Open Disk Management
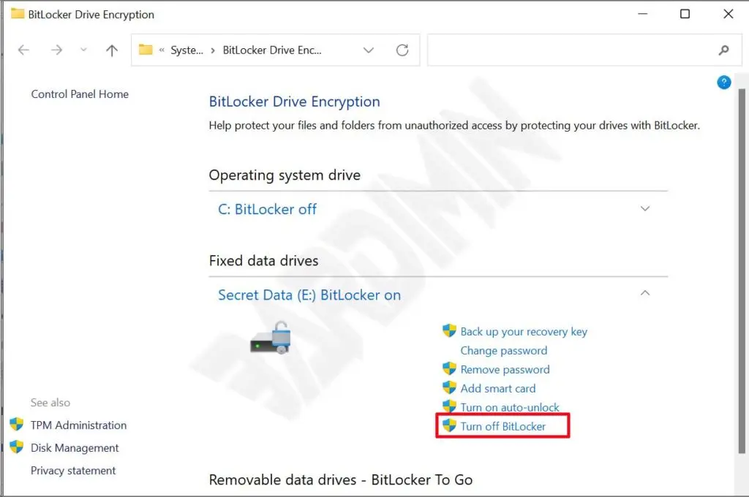This screenshot has width=749, height=497. click(x=75, y=448)
